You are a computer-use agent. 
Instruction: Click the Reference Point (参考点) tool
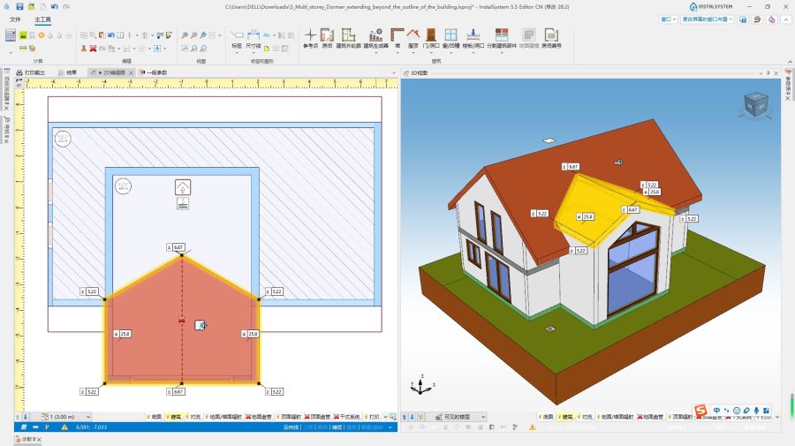(310, 36)
